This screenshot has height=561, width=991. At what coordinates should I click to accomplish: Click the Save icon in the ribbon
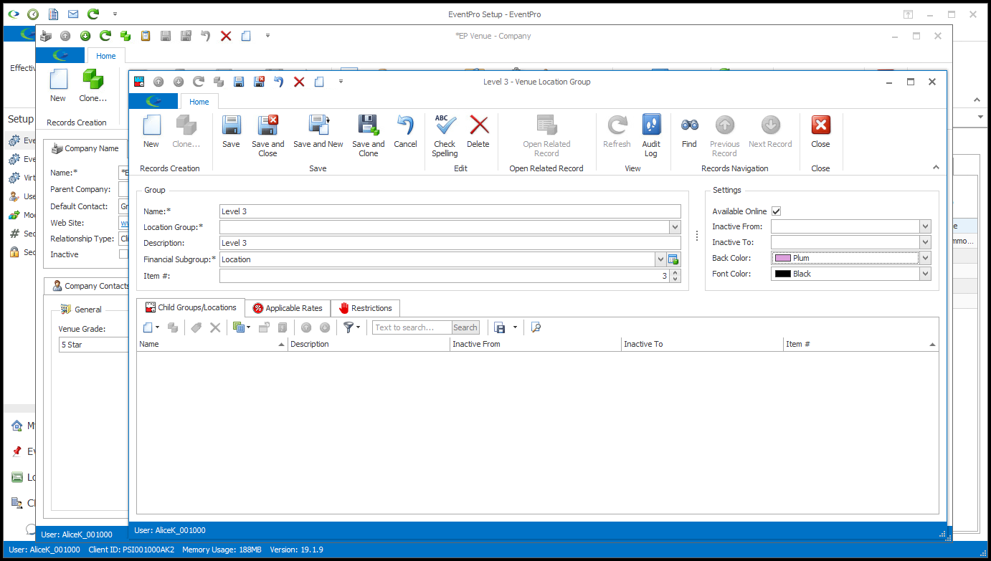231,125
